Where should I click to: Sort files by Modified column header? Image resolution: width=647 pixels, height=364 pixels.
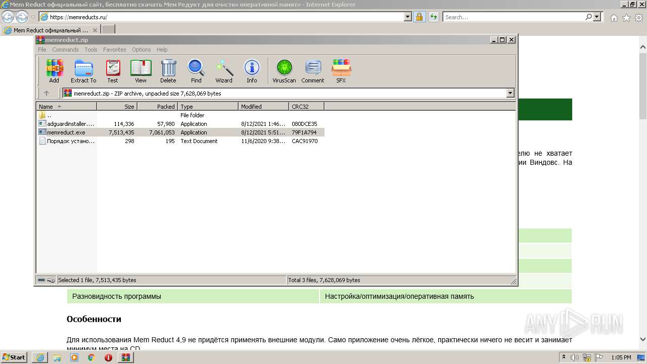[263, 107]
